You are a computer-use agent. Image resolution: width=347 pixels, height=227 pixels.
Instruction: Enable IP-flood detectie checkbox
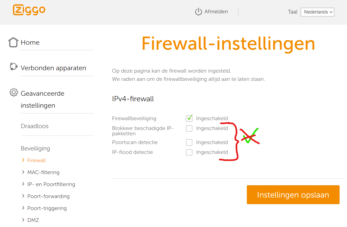189,152
